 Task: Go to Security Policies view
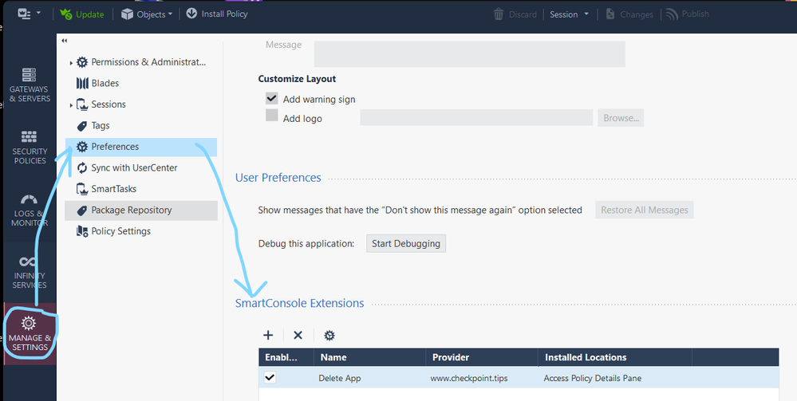pos(29,147)
